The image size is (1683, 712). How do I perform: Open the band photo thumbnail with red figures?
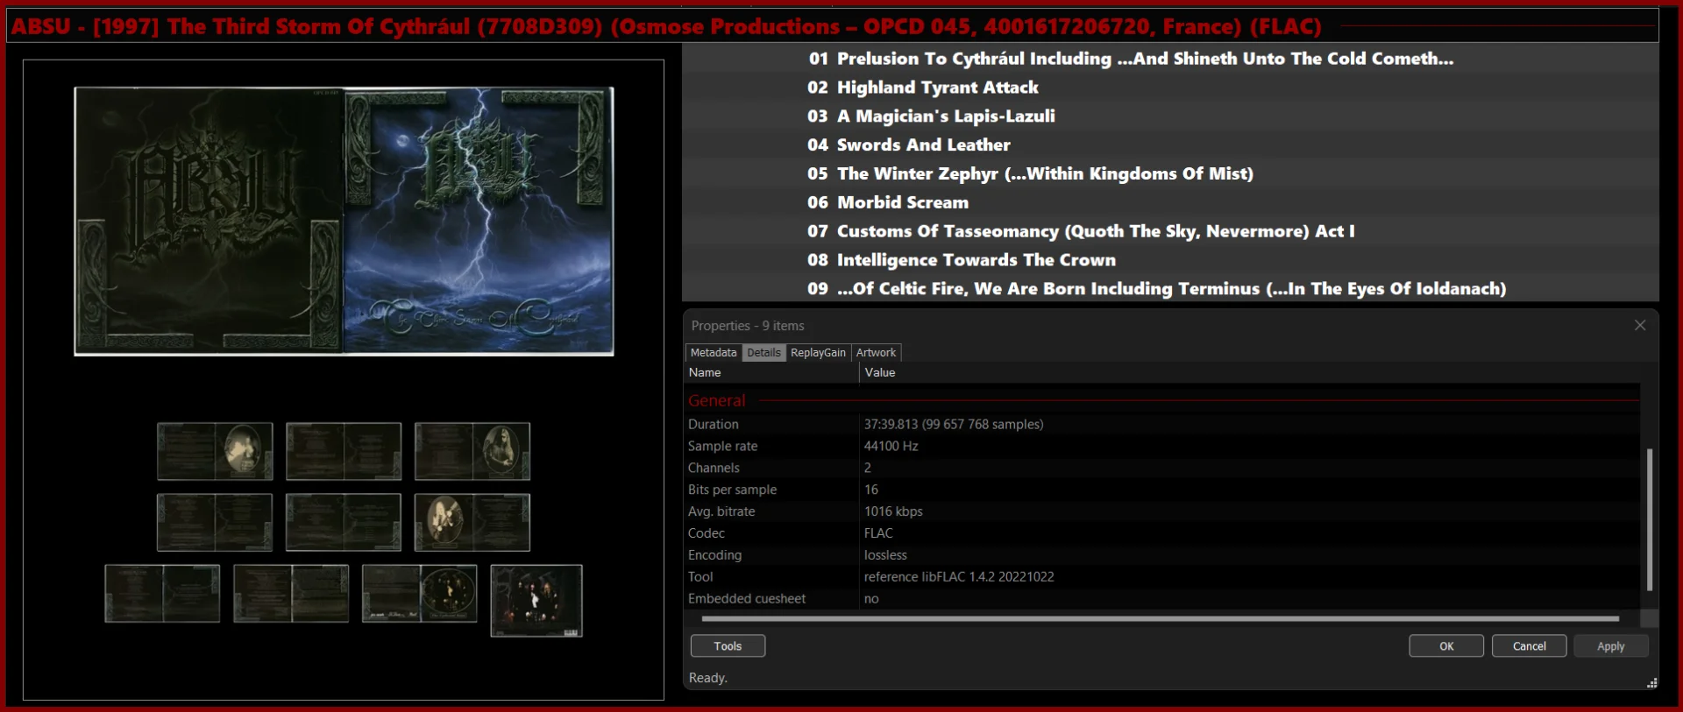[x=536, y=601]
